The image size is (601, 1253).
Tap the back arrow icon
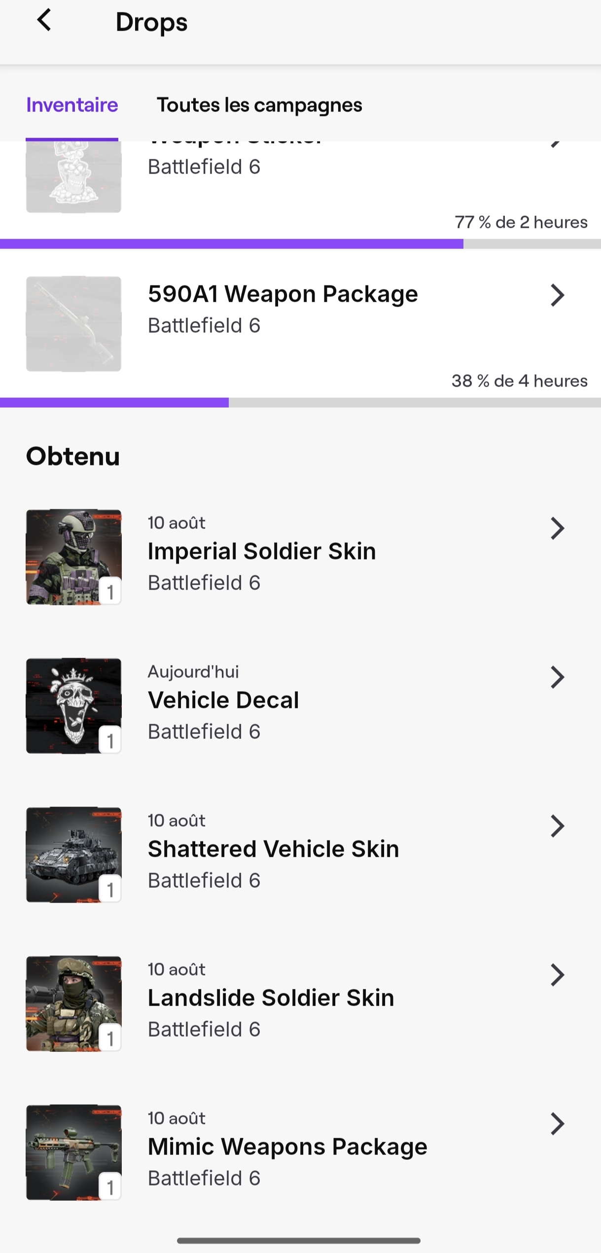tap(44, 21)
